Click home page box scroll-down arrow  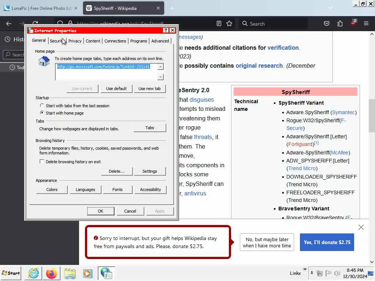[160, 77]
